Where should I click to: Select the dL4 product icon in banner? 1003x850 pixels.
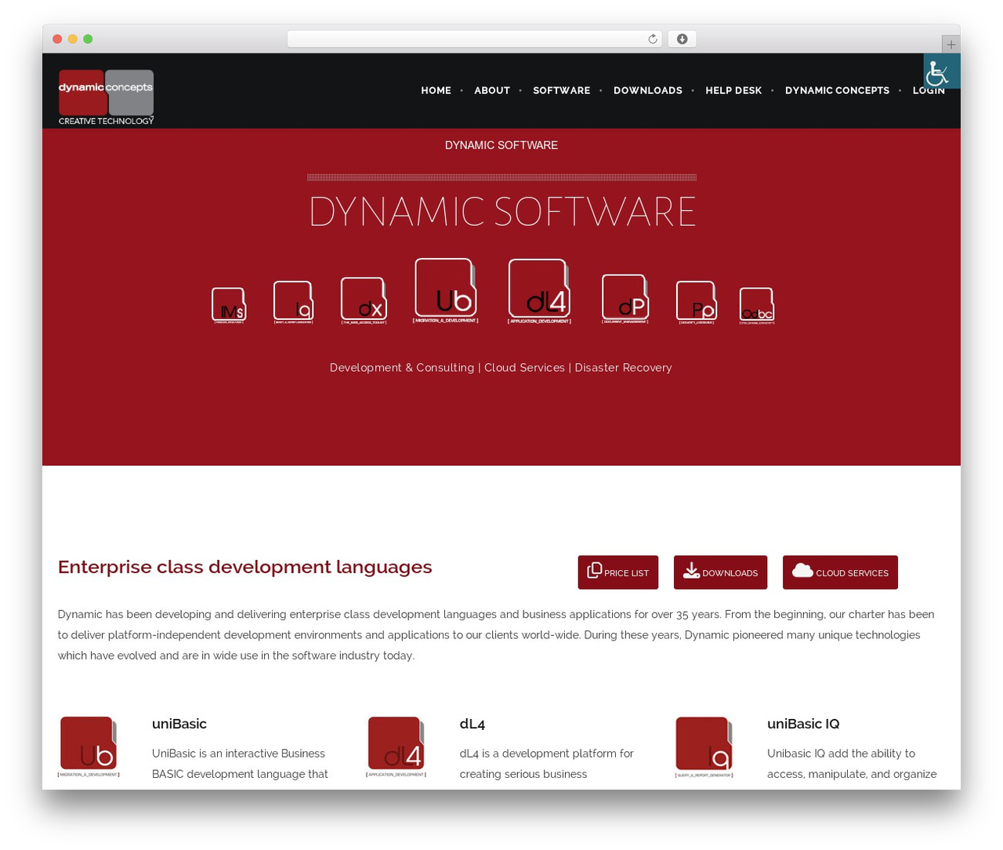(x=539, y=292)
